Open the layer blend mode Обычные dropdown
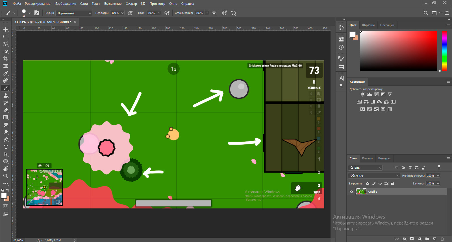452x242 pixels. click(x=374, y=176)
